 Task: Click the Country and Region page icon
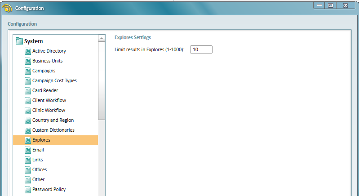(28, 120)
